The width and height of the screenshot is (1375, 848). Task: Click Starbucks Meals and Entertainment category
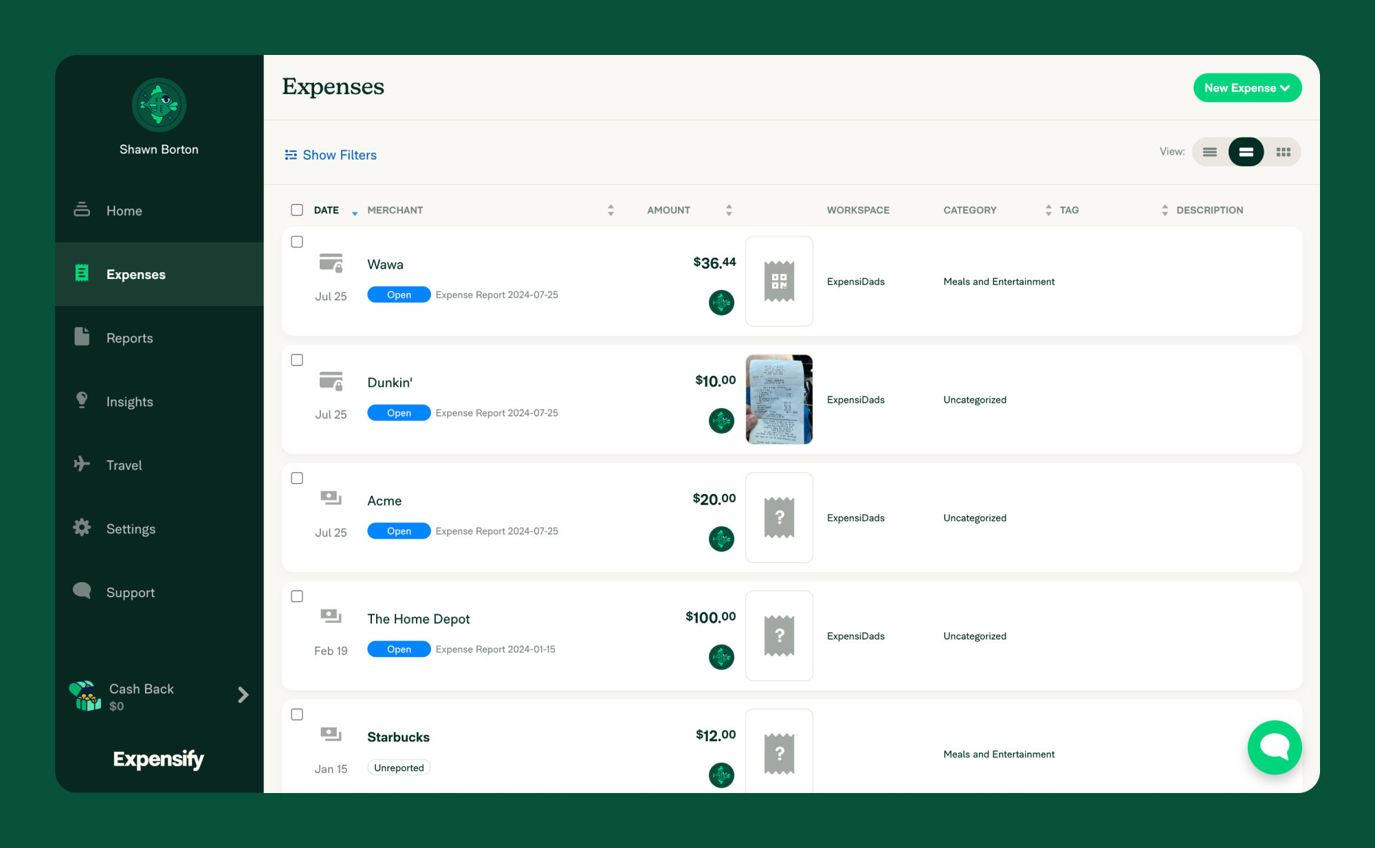click(x=999, y=754)
